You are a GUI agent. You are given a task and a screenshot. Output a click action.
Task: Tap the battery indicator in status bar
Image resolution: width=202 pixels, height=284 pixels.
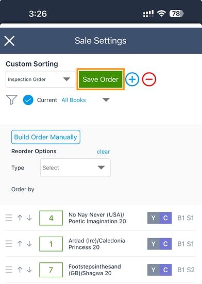(x=176, y=13)
